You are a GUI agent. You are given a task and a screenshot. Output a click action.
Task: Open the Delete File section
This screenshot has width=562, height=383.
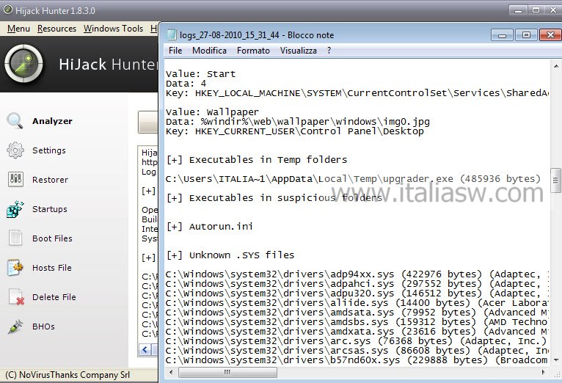coord(54,297)
